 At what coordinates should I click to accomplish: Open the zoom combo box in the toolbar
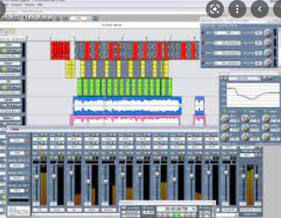(x=81, y=18)
